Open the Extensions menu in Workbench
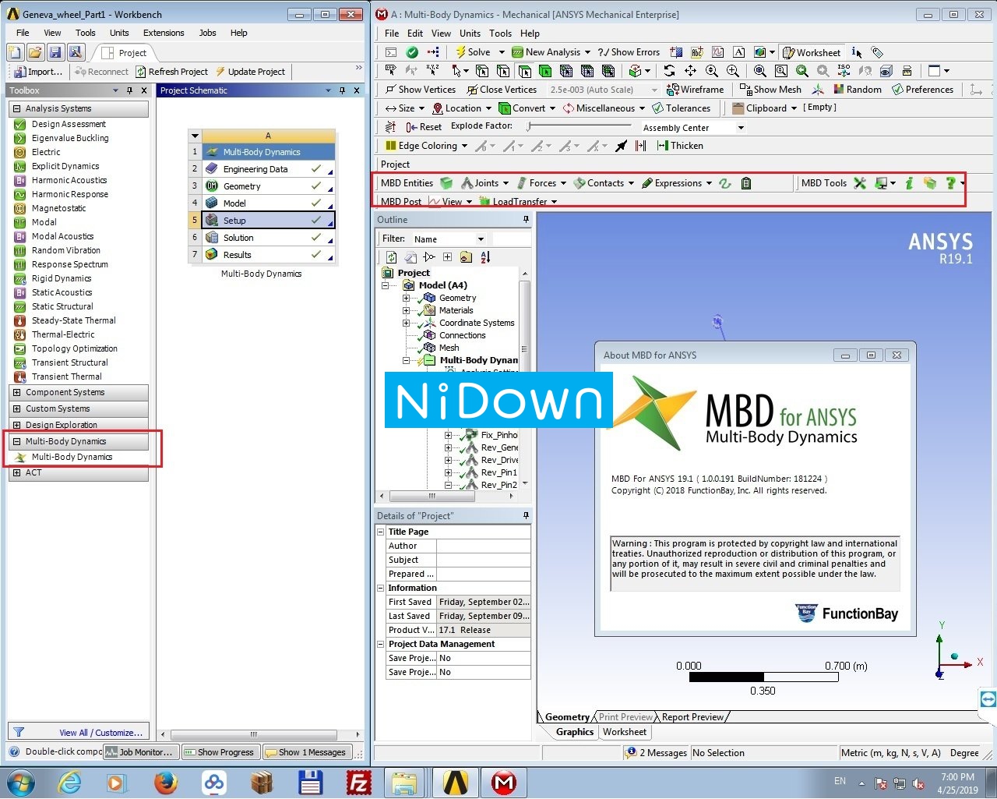This screenshot has height=799, width=997. [164, 33]
